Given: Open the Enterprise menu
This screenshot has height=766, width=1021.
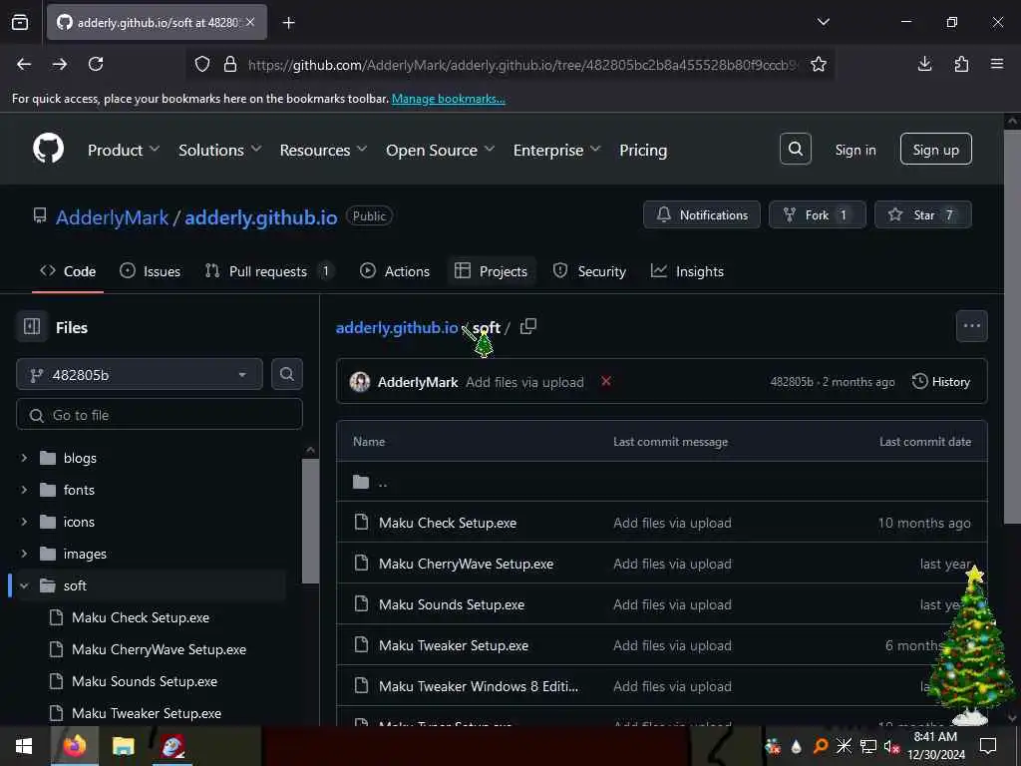Looking at the screenshot, I should [x=556, y=150].
